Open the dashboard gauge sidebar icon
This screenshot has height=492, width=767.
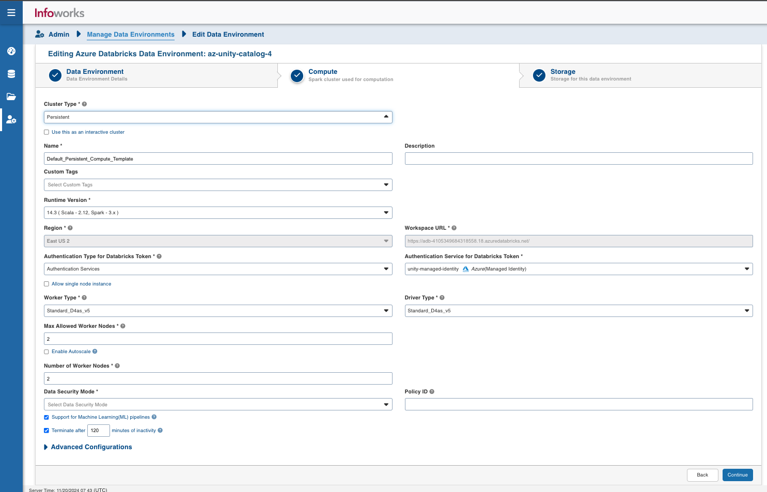coord(11,51)
